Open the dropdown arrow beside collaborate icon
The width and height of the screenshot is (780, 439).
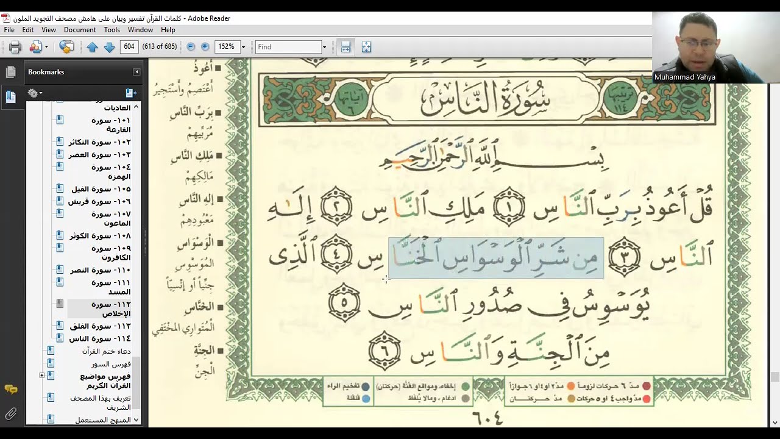(x=46, y=47)
